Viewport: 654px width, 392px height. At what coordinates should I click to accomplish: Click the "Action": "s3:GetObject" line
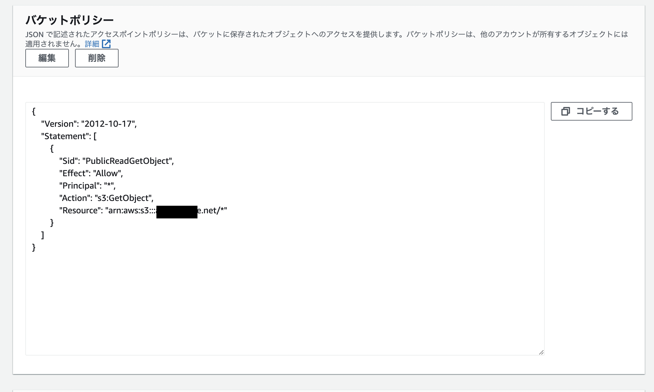(x=106, y=198)
